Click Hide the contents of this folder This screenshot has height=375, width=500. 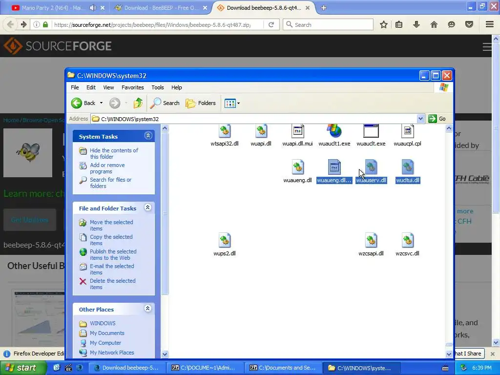click(x=114, y=153)
